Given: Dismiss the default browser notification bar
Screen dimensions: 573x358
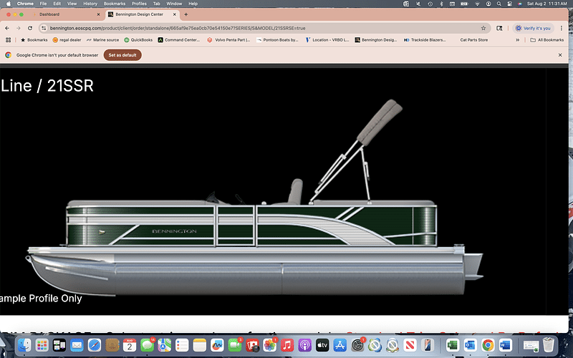Looking at the screenshot, I should pos(560,55).
